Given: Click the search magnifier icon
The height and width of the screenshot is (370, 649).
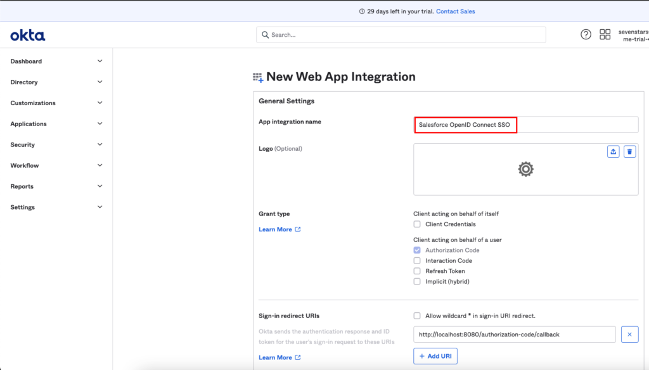Looking at the screenshot, I should tap(265, 35).
